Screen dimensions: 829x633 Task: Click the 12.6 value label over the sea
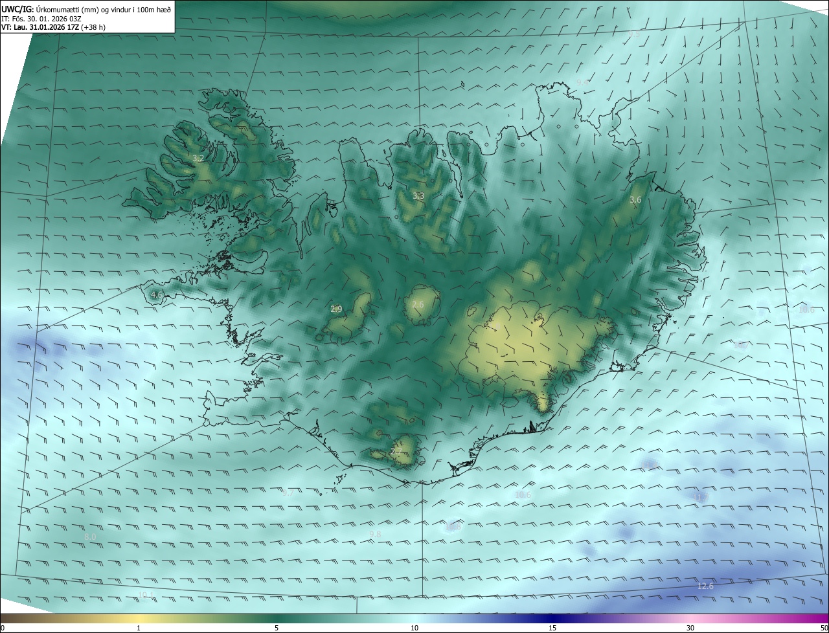(705, 586)
